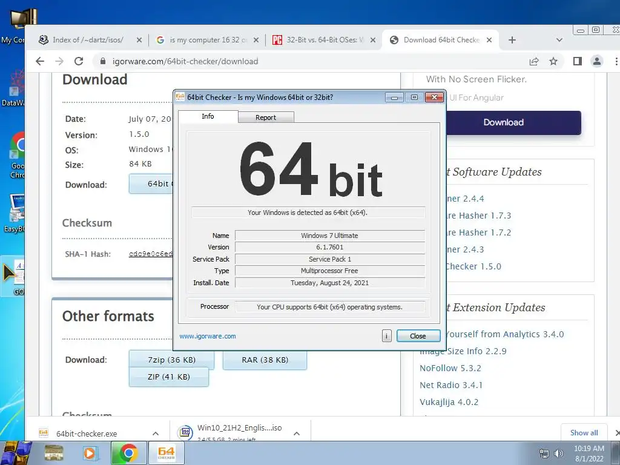
Task: Open a new Chrome tab
Action: [x=512, y=40]
